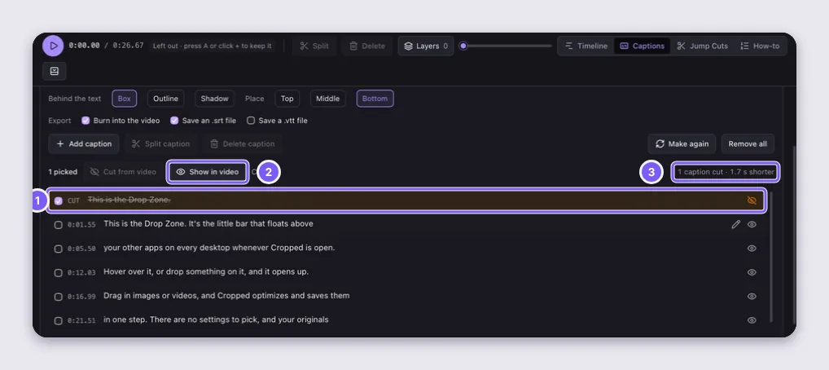Uncheck Save an .srt file
The width and height of the screenshot is (829, 370).
point(174,121)
